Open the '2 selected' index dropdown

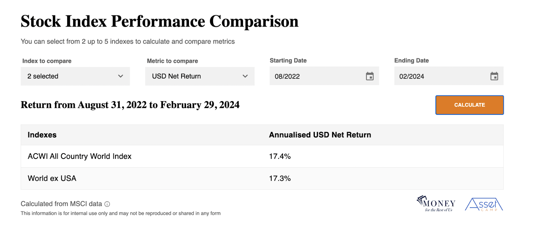[x=75, y=76]
